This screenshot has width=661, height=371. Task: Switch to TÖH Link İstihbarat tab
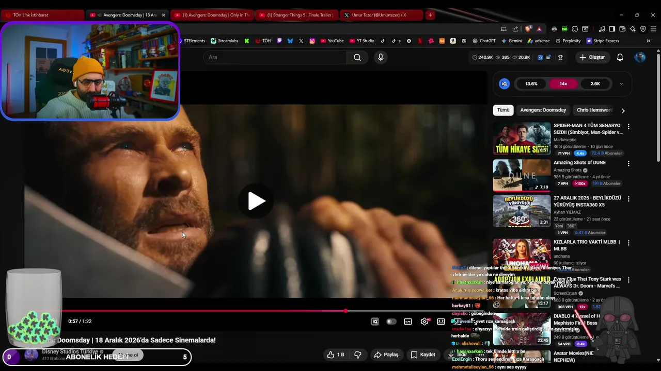pyautogui.click(x=43, y=15)
